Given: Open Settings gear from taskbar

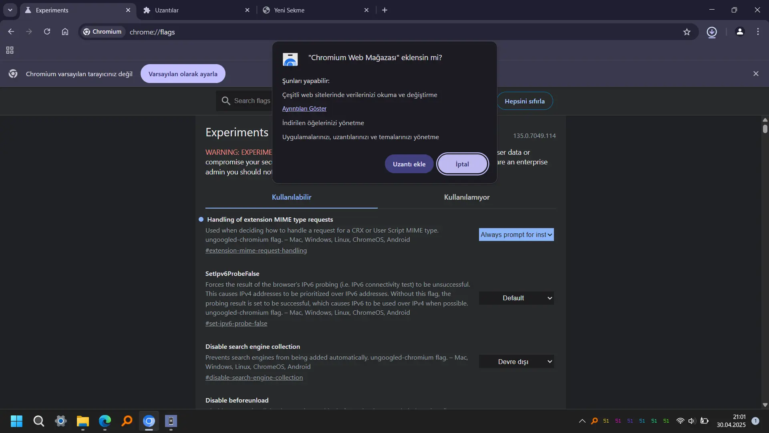Looking at the screenshot, I should (x=61, y=421).
